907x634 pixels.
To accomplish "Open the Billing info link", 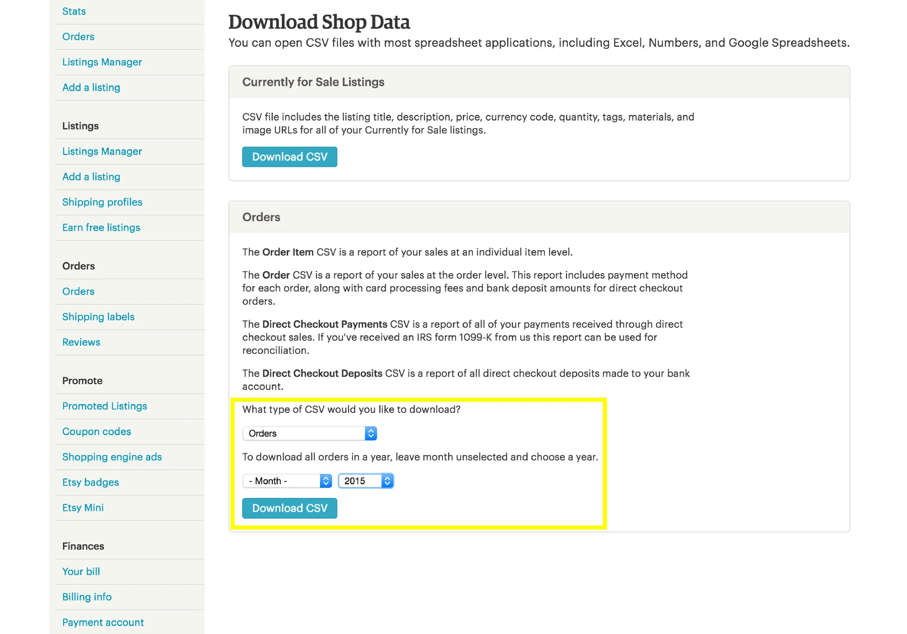I will 87,597.
